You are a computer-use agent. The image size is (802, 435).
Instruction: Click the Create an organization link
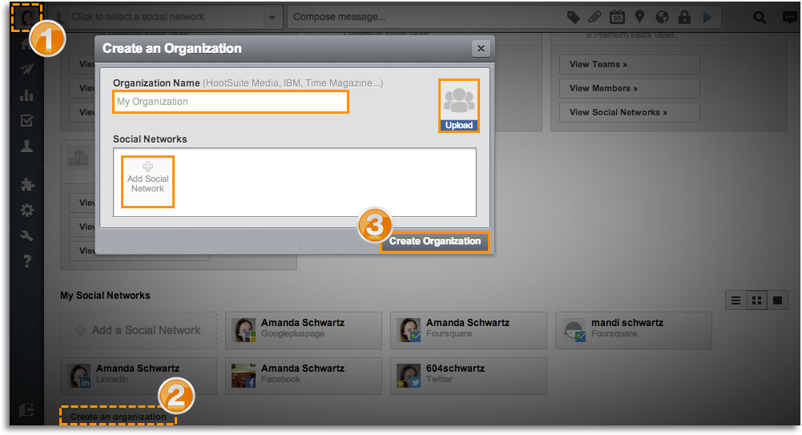click(x=118, y=417)
